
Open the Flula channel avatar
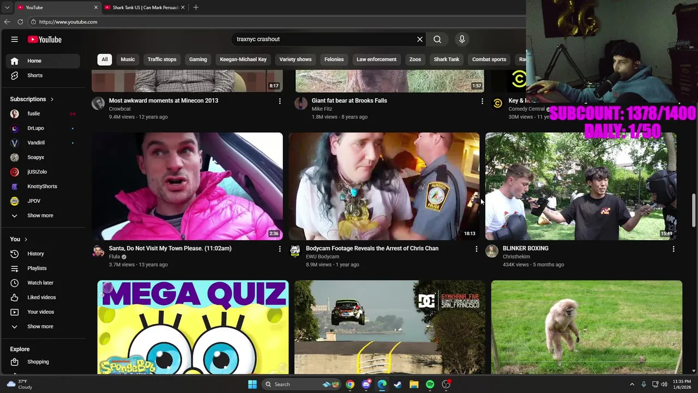[x=98, y=251]
